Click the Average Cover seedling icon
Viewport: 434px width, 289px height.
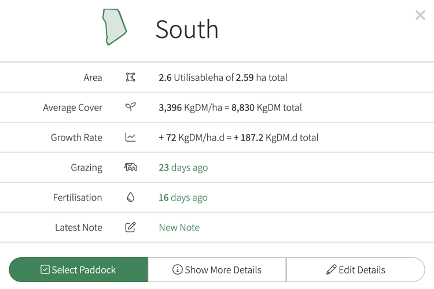130,107
